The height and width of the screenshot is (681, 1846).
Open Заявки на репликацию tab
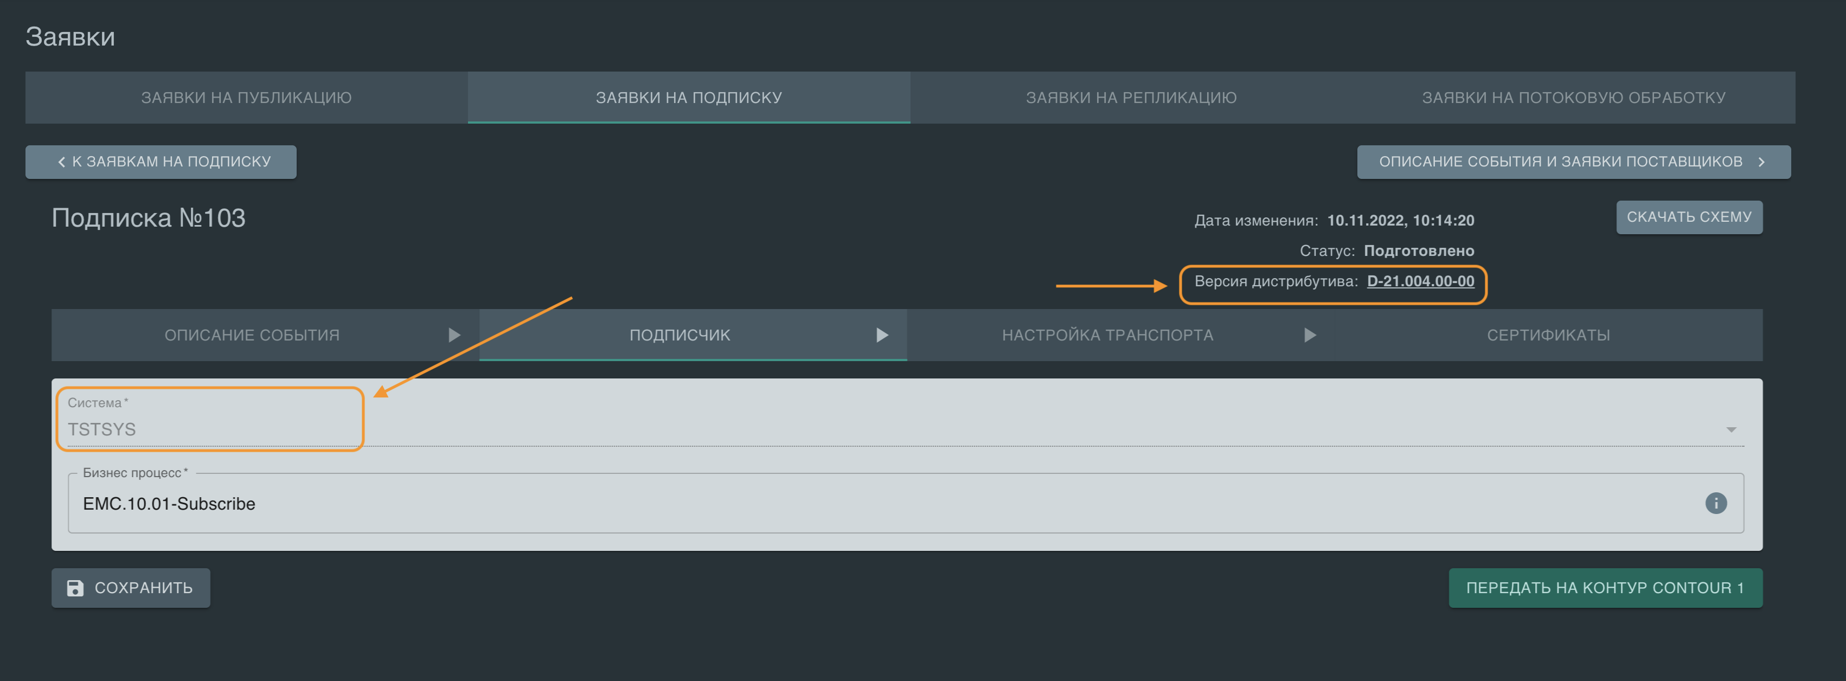coord(1131,98)
